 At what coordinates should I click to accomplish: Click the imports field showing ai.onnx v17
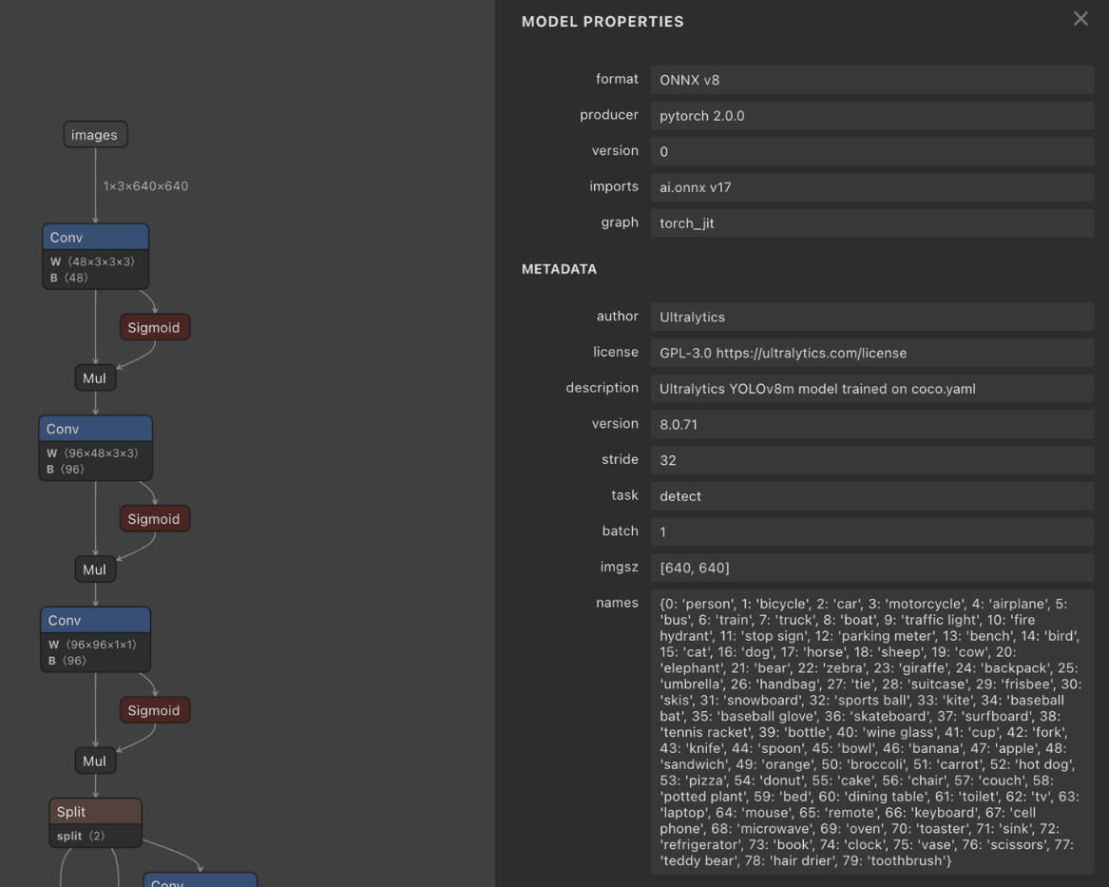tap(870, 187)
